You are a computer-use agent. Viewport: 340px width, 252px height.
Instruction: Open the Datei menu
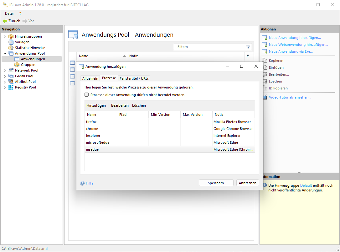tap(9, 13)
